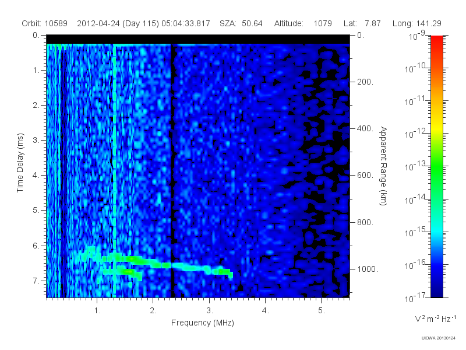Click the 1000. tick label on range axis
Viewport: 466px width, 350px height.
pos(368,269)
